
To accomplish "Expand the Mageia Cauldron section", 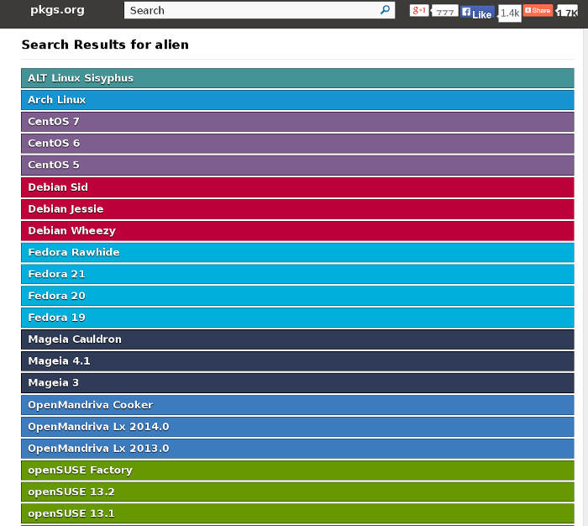I will click(297, 340).
